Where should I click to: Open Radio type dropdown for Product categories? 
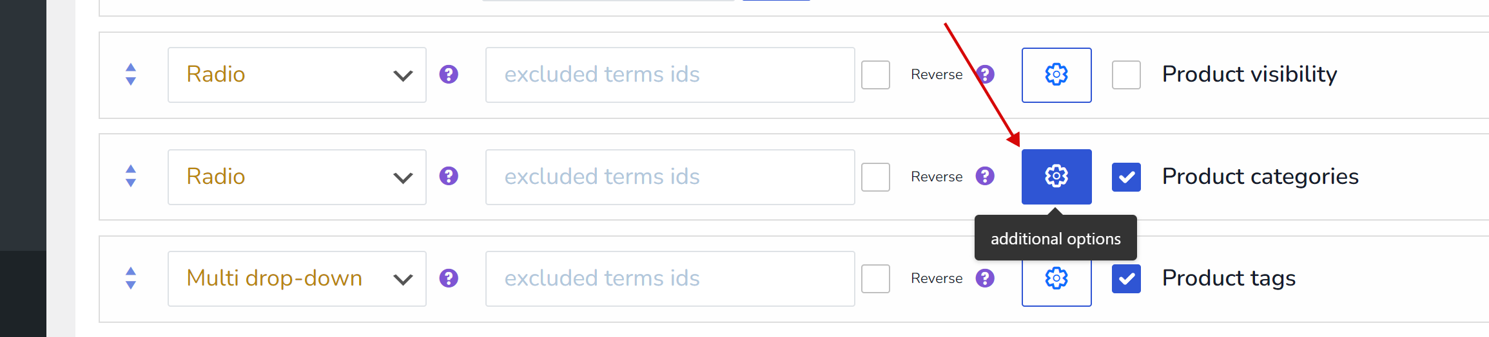click(297, 177)
